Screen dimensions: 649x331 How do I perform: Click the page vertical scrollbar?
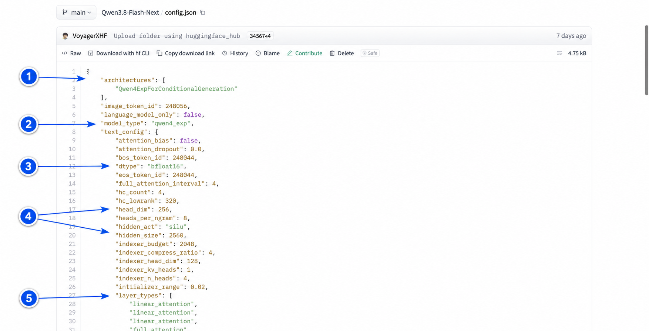646,60
